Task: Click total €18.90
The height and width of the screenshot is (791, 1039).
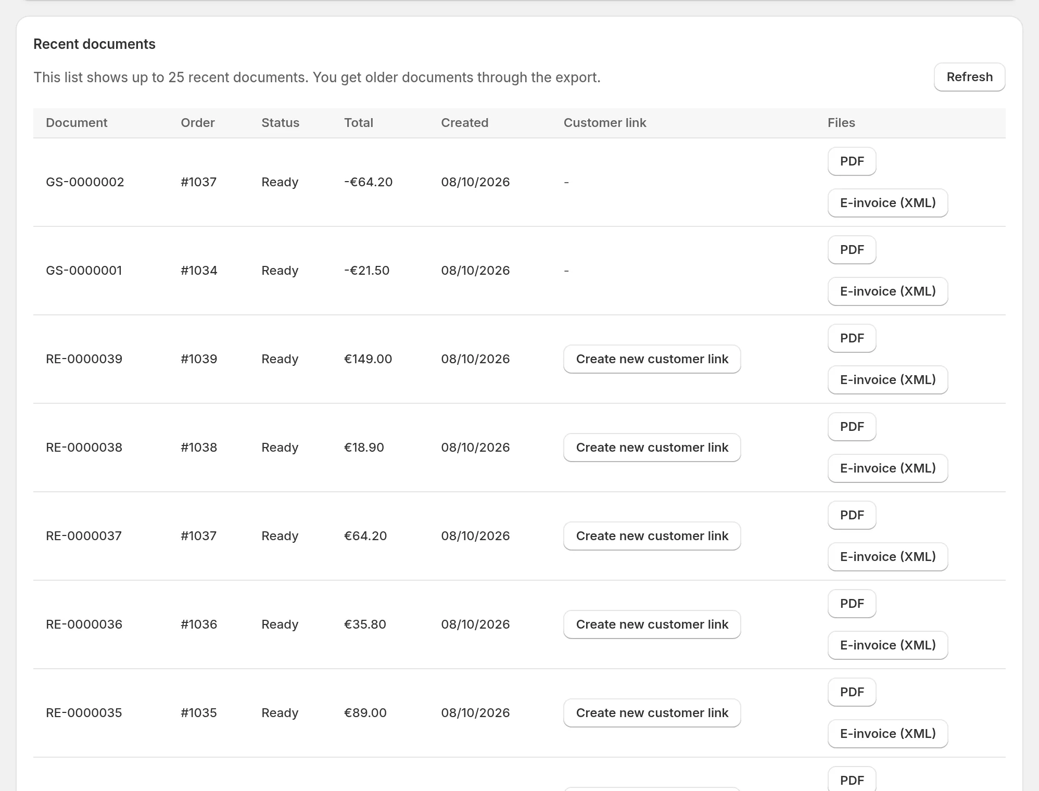Action: pos(364,448)
